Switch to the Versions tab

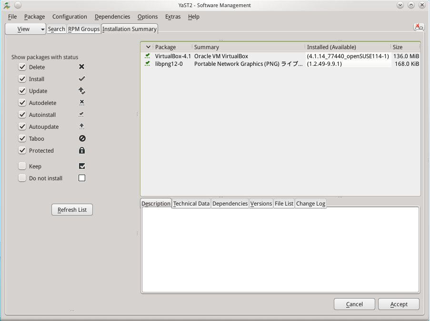tap(261, 204)
